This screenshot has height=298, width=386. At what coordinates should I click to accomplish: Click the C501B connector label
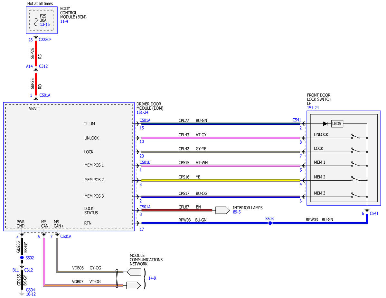tap(145, 163)
